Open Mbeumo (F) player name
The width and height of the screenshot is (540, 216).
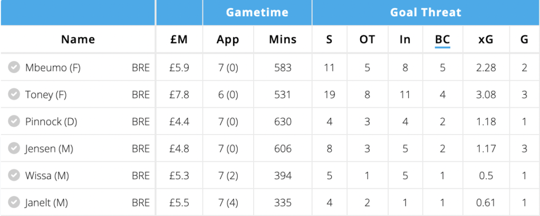click(x=53, y=67)
